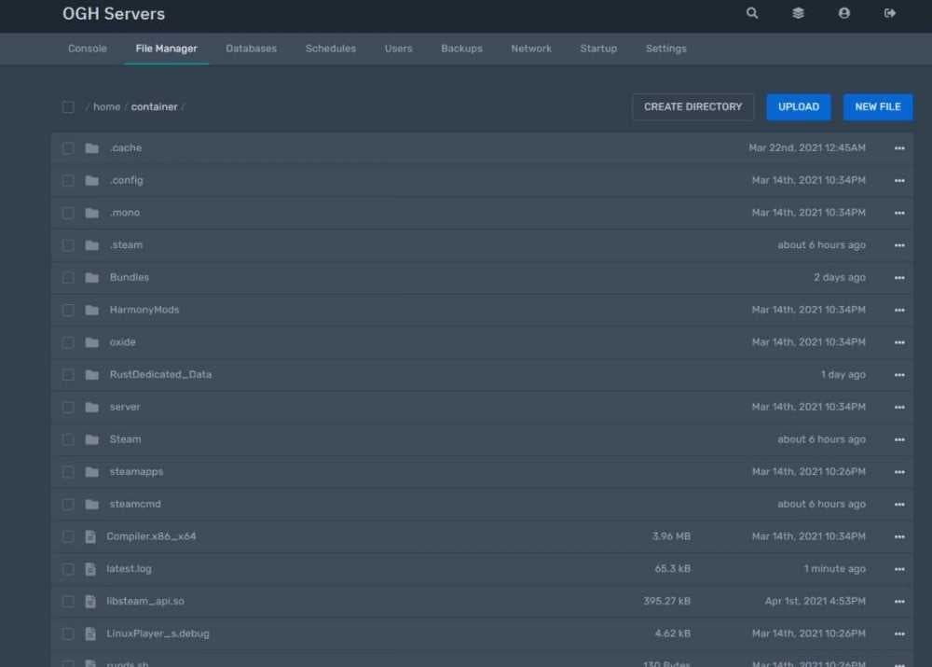This screenshot has height=667, width=932.
Task: Navigate to home in the breadcrumb path
Action: [x=106, y=107]
